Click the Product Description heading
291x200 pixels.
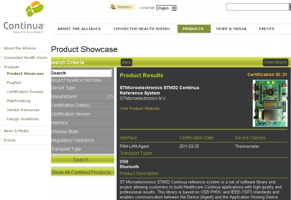tap(139, 174)
